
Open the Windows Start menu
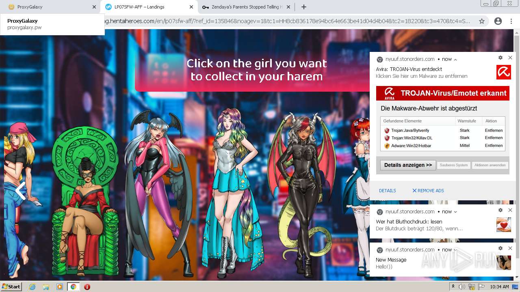tap(11, 286)
